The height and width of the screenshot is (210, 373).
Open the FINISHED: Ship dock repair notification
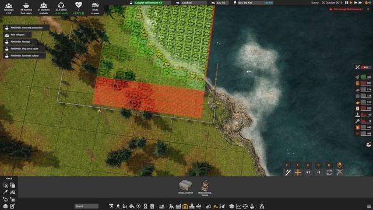coord(24,48)
